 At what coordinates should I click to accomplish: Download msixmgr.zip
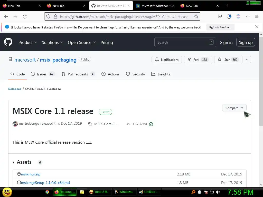31,174
